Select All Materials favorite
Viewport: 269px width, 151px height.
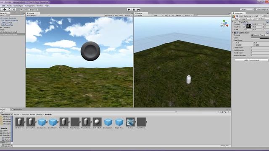click(x=7, y=117)
